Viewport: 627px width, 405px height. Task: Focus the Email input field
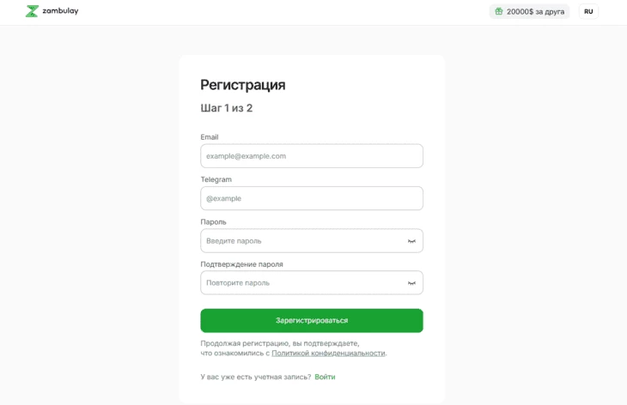(311, 156)
